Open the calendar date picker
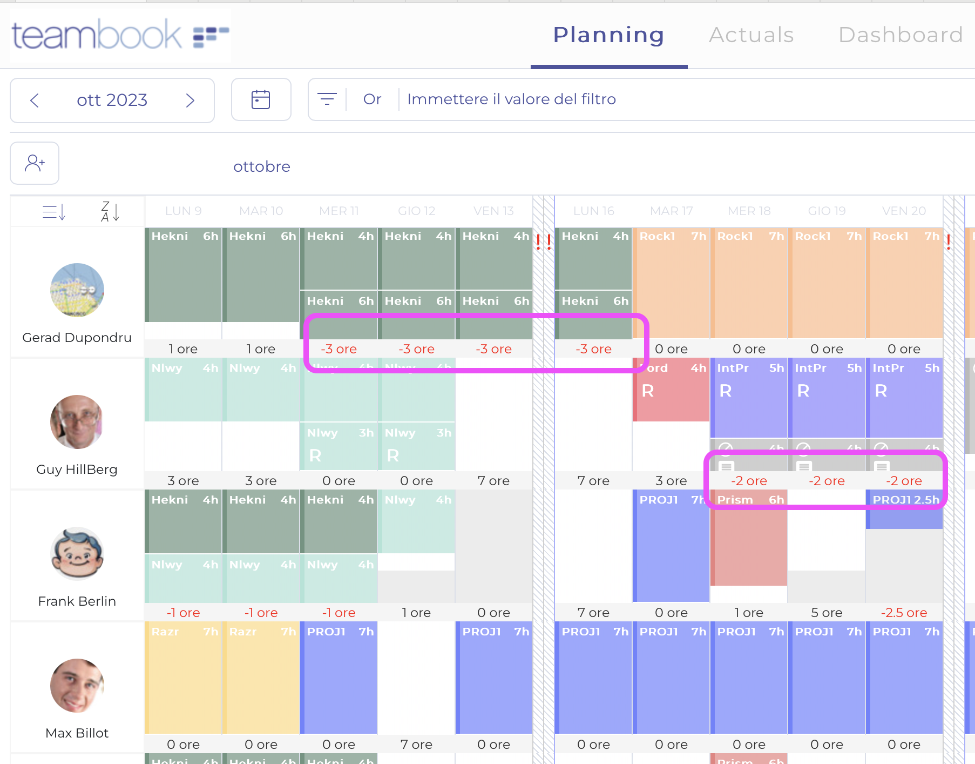975x764 pixels. (261, 99)
